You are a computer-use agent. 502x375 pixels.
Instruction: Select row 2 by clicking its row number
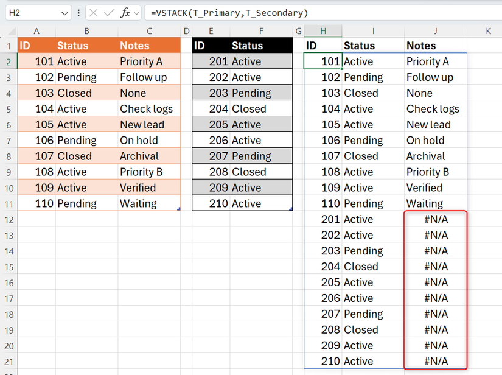tap(9, 61)
